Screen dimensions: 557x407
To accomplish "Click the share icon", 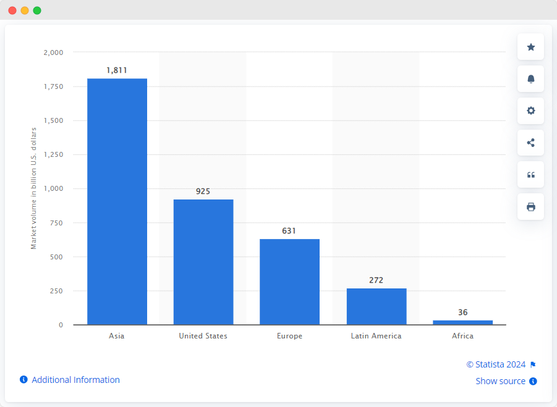I will 530,143.
